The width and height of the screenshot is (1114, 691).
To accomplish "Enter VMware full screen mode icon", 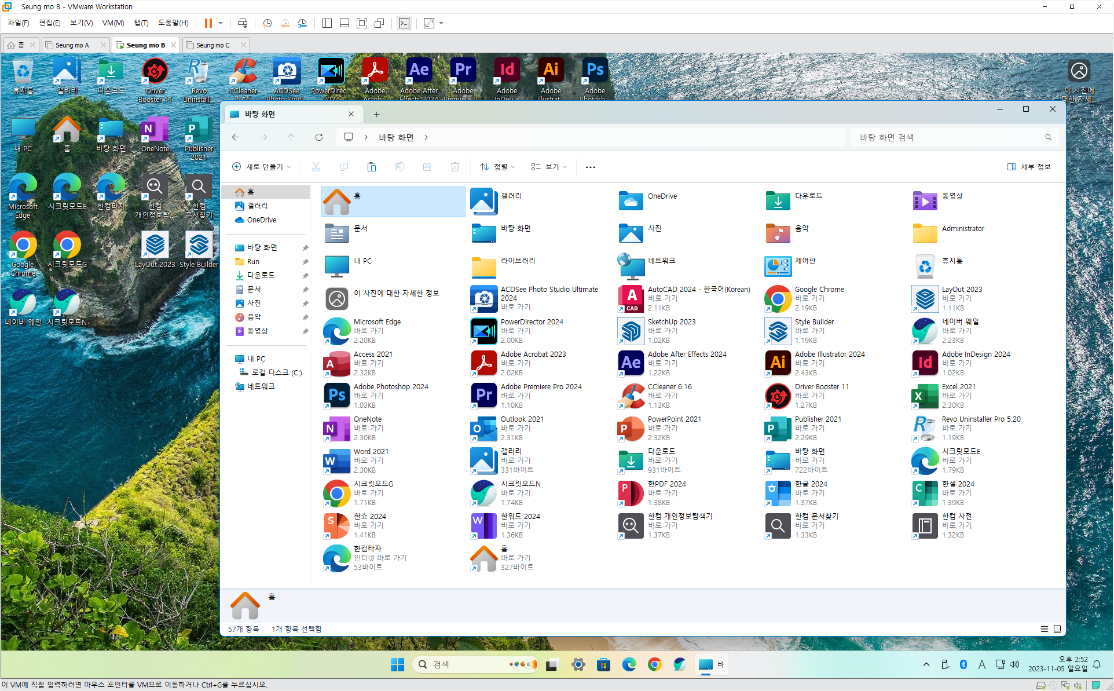I will (362, 23).
